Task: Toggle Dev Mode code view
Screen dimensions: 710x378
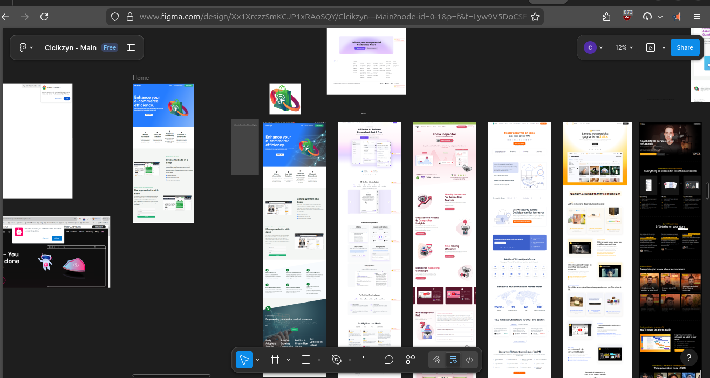Action: click(x=469, y=360)
